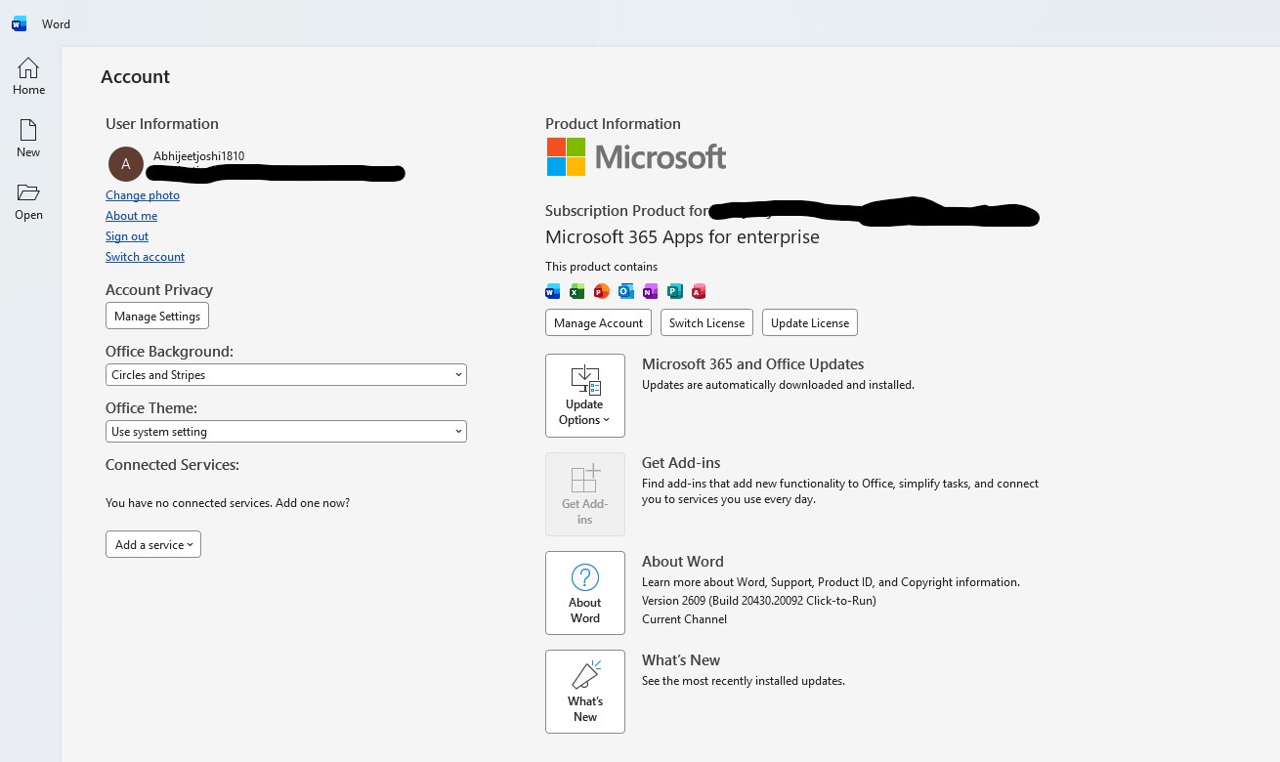Click 'Updates are automatically downloaded and installed' text
The width and height of the screenshot is (1280, 762).
tap(778, 385)
